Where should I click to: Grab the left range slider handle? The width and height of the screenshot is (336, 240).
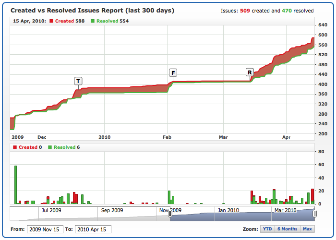pos(170,214)
